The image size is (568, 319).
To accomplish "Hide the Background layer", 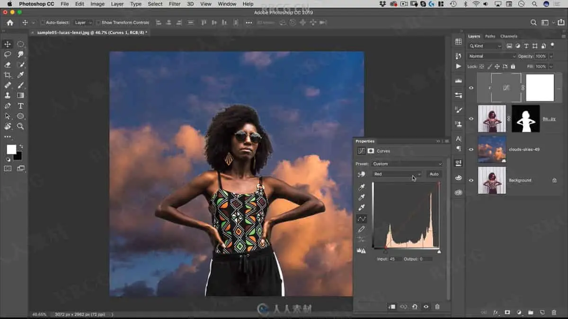I will pyautogui.click(x=471, y=180).
